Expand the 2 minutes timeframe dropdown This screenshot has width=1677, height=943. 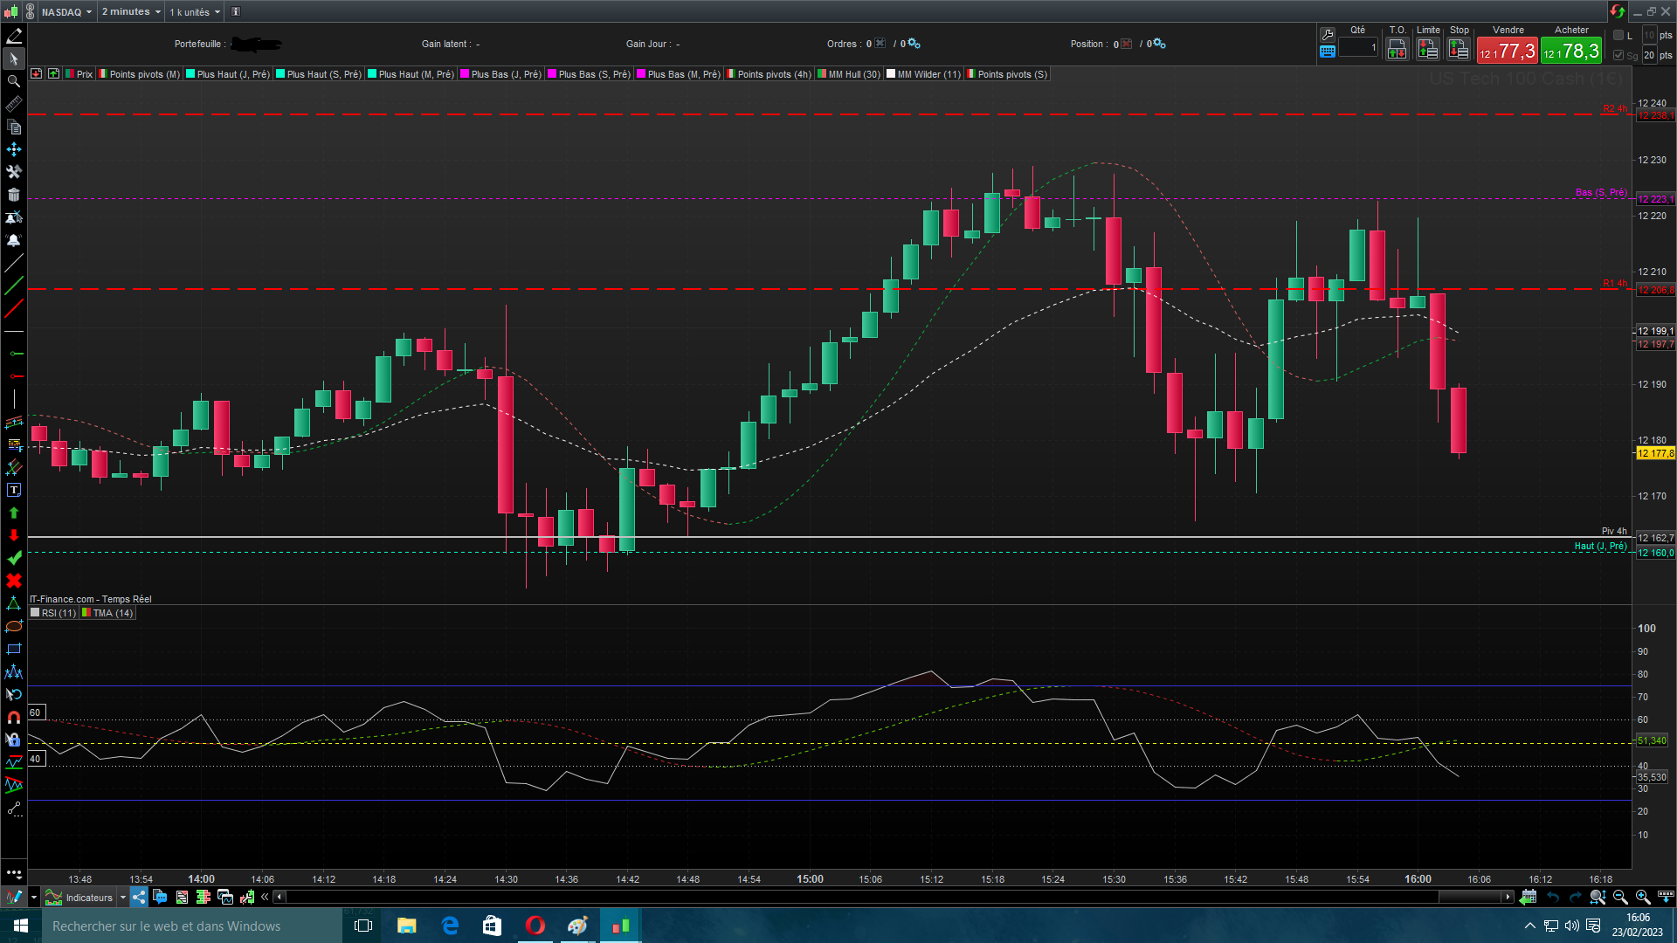[131, 12]
